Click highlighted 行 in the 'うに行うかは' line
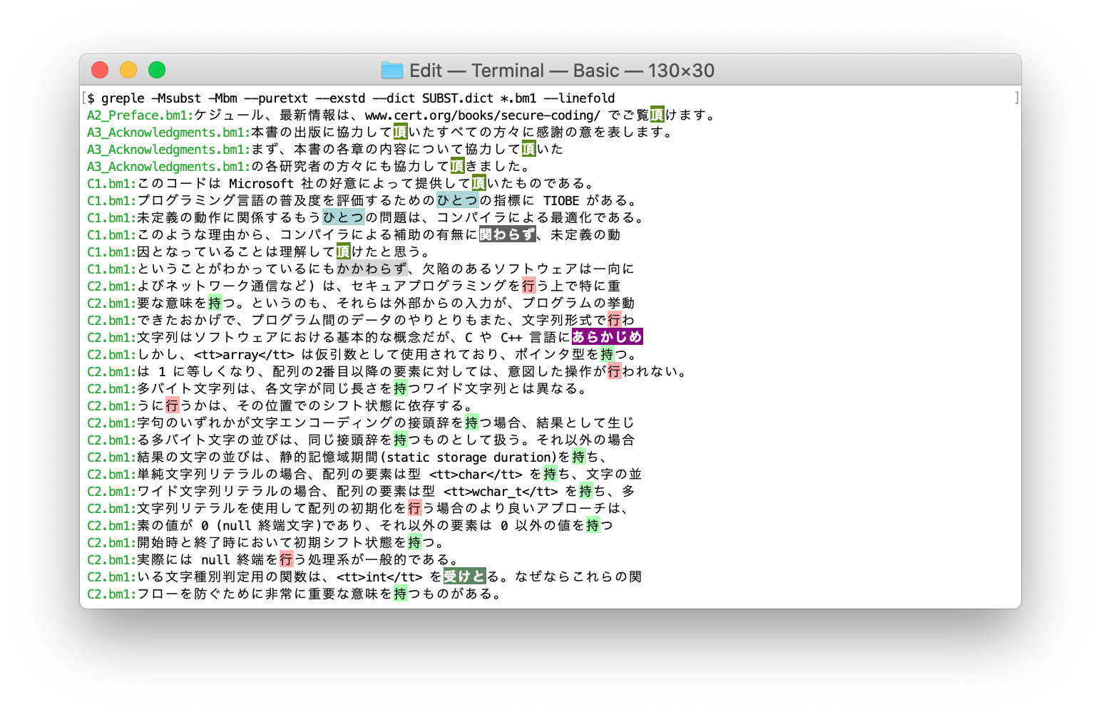Screen dimensions: 1101x714 point(173,406)
